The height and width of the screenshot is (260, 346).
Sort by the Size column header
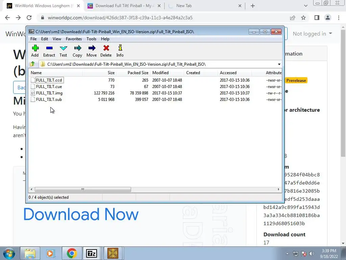click(x=100, y=73)
